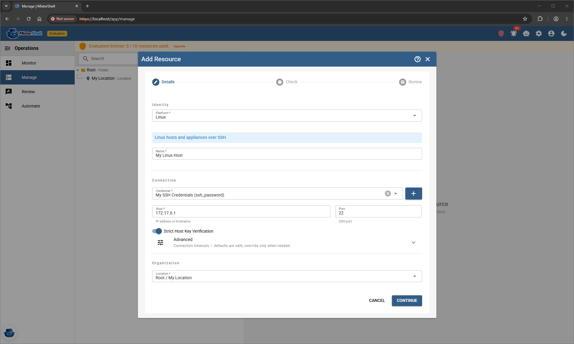Open the robot assistant icon in header
Screen dimensions: 574x344
(526, 33)
